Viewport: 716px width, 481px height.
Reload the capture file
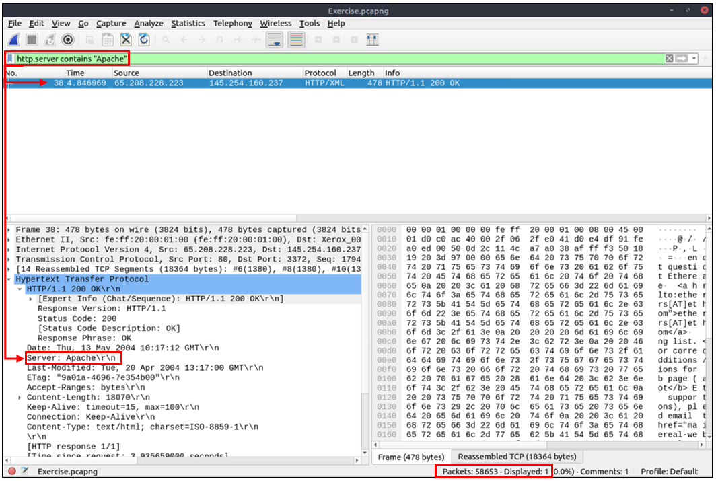coord(144,40)
